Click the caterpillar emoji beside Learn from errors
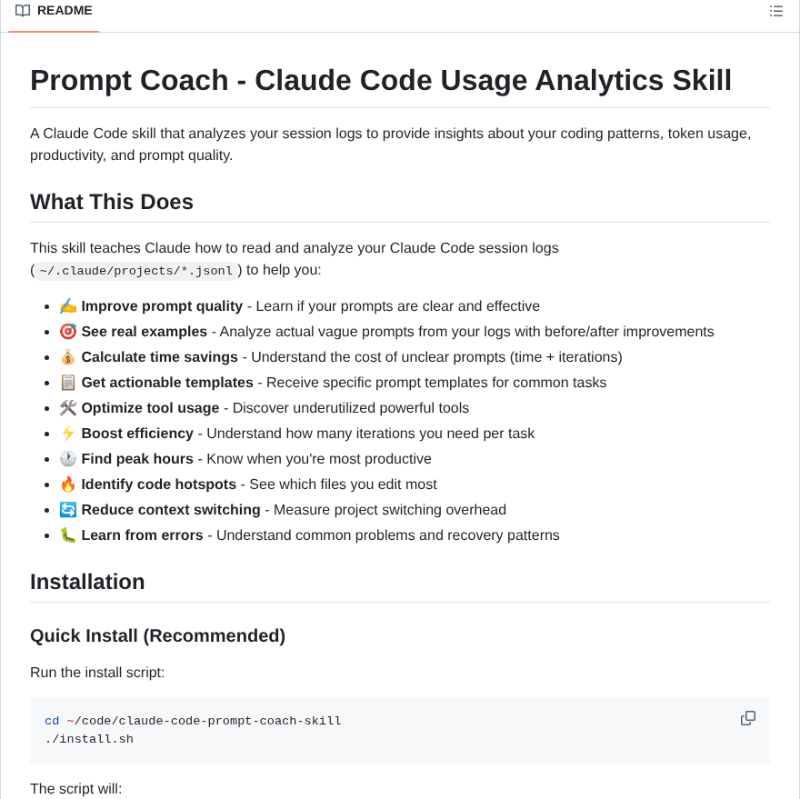The height and width of the screenshot is (799, 800). tap(67, 534)
